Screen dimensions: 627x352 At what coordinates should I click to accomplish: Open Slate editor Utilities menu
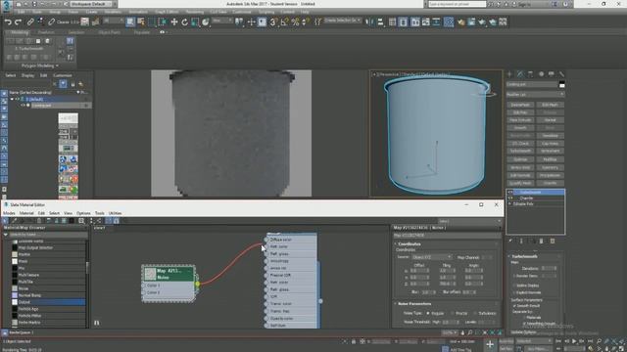tap(116, 213)
